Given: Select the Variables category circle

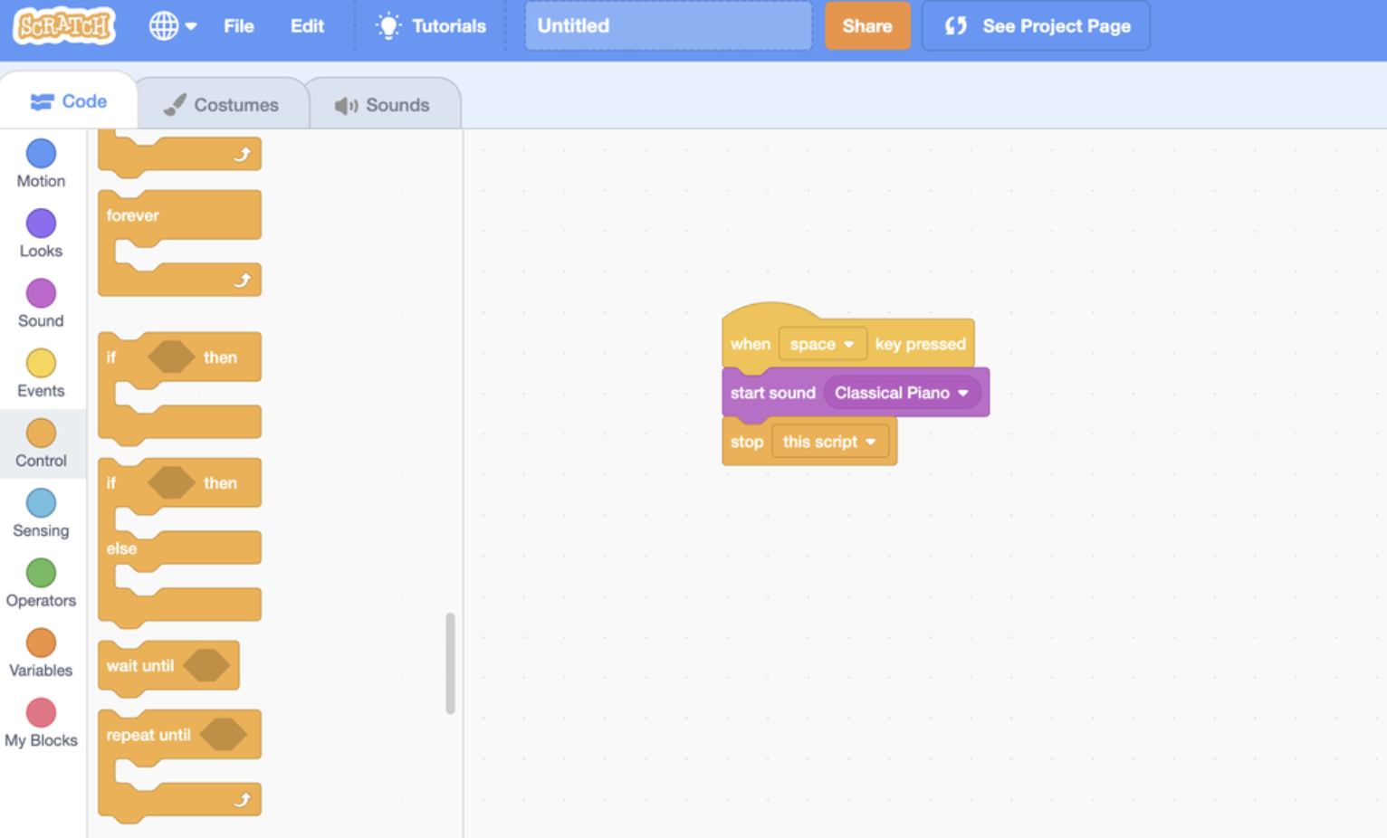Looking at the screenshot, I should point(41,643).
